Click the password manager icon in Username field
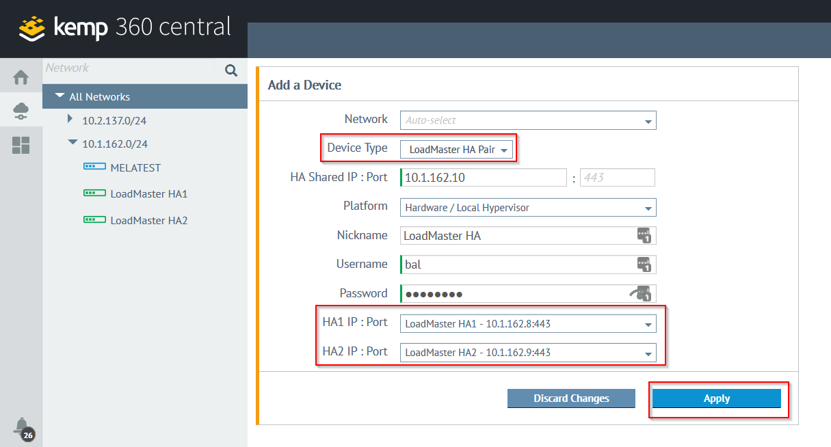 (644, 265)
